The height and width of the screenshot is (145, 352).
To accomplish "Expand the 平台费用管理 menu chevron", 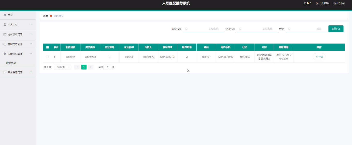I will click(x=31, y=72).
